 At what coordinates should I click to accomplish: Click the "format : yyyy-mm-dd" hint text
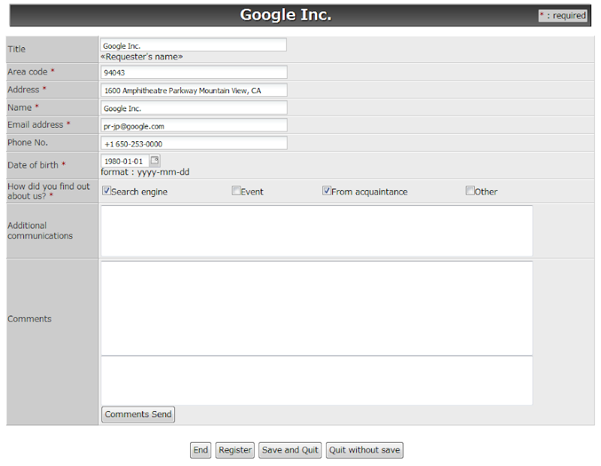click(145, 172)
